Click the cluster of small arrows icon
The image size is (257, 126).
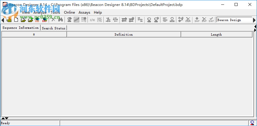140,20
